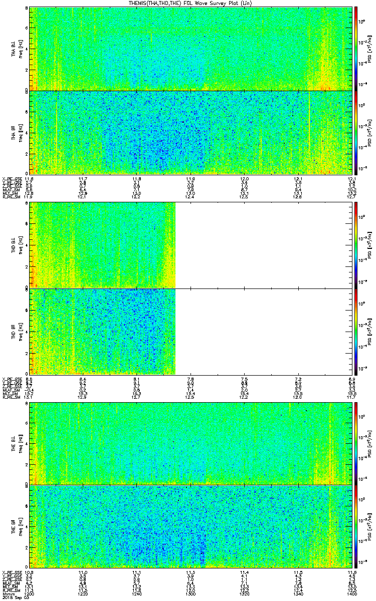The height and width of the screenshot is (601, 376).
Task: Click the THA B-parallel axis label
Action: [x=14, y=132]
